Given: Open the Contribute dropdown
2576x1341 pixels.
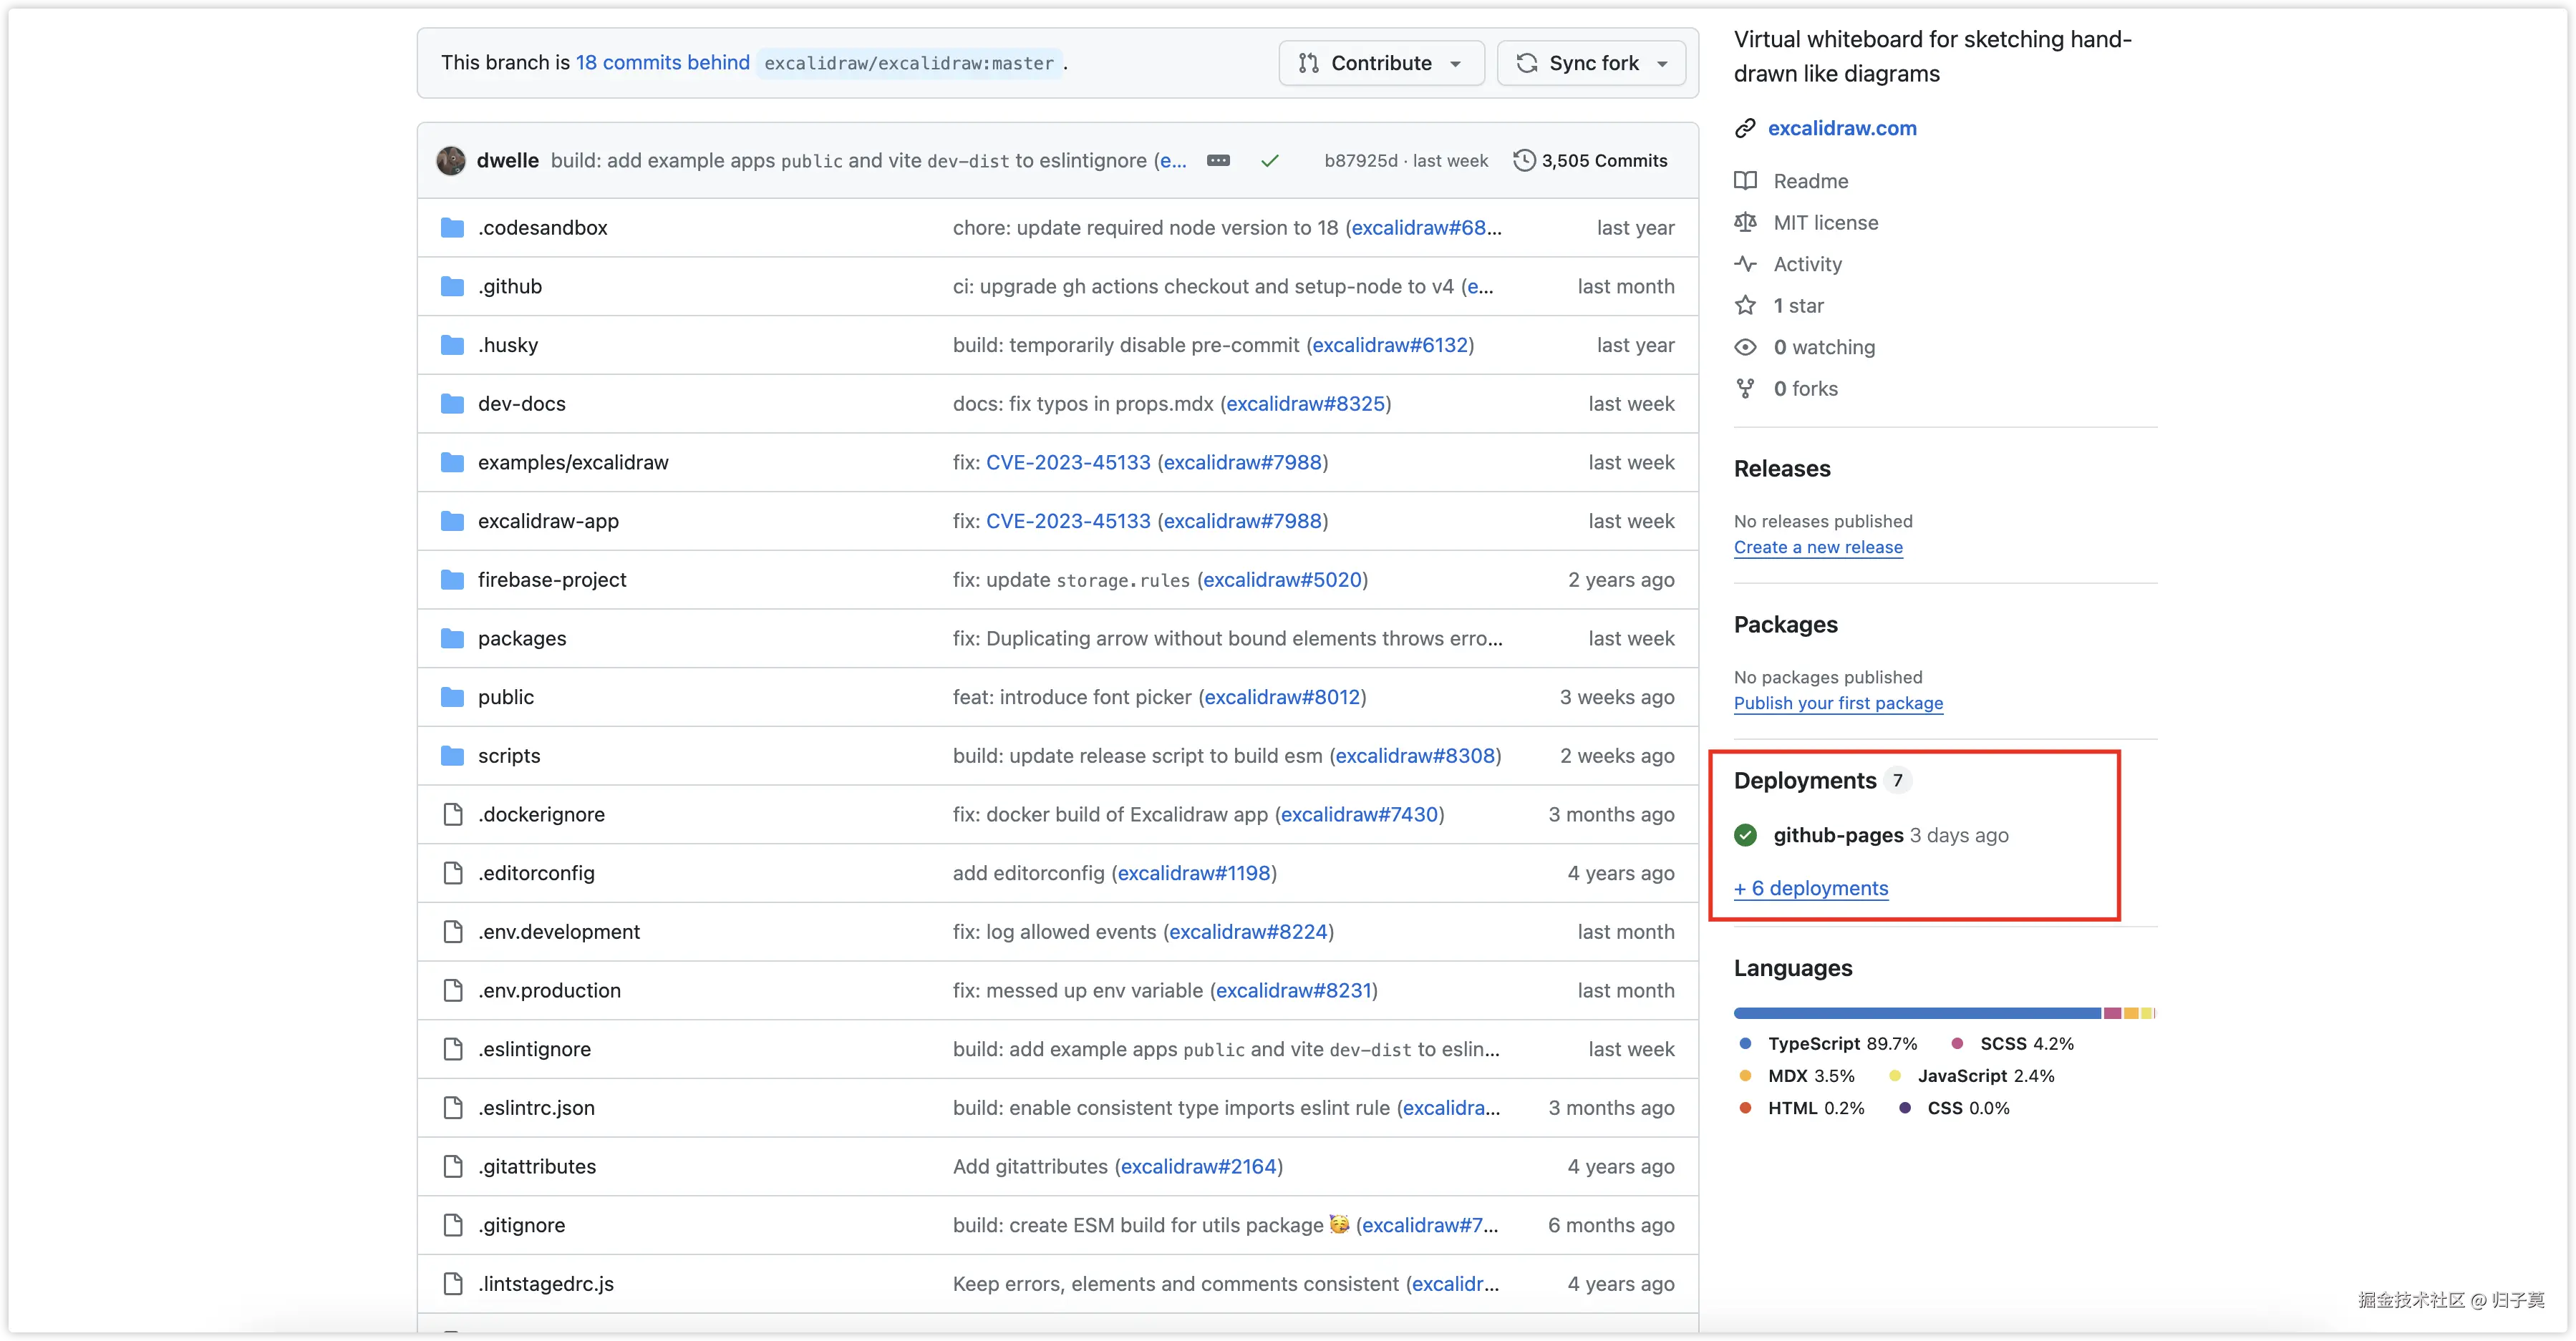Looking at the screenshot, I should click(1380, 63).
